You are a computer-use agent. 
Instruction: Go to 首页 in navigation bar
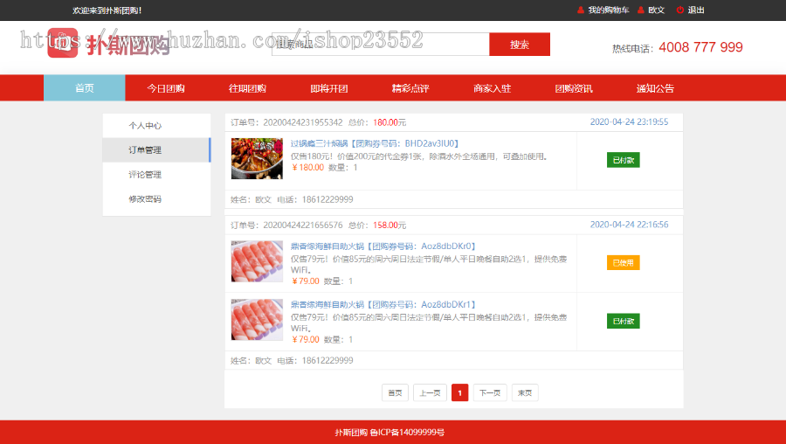point(84,87)
